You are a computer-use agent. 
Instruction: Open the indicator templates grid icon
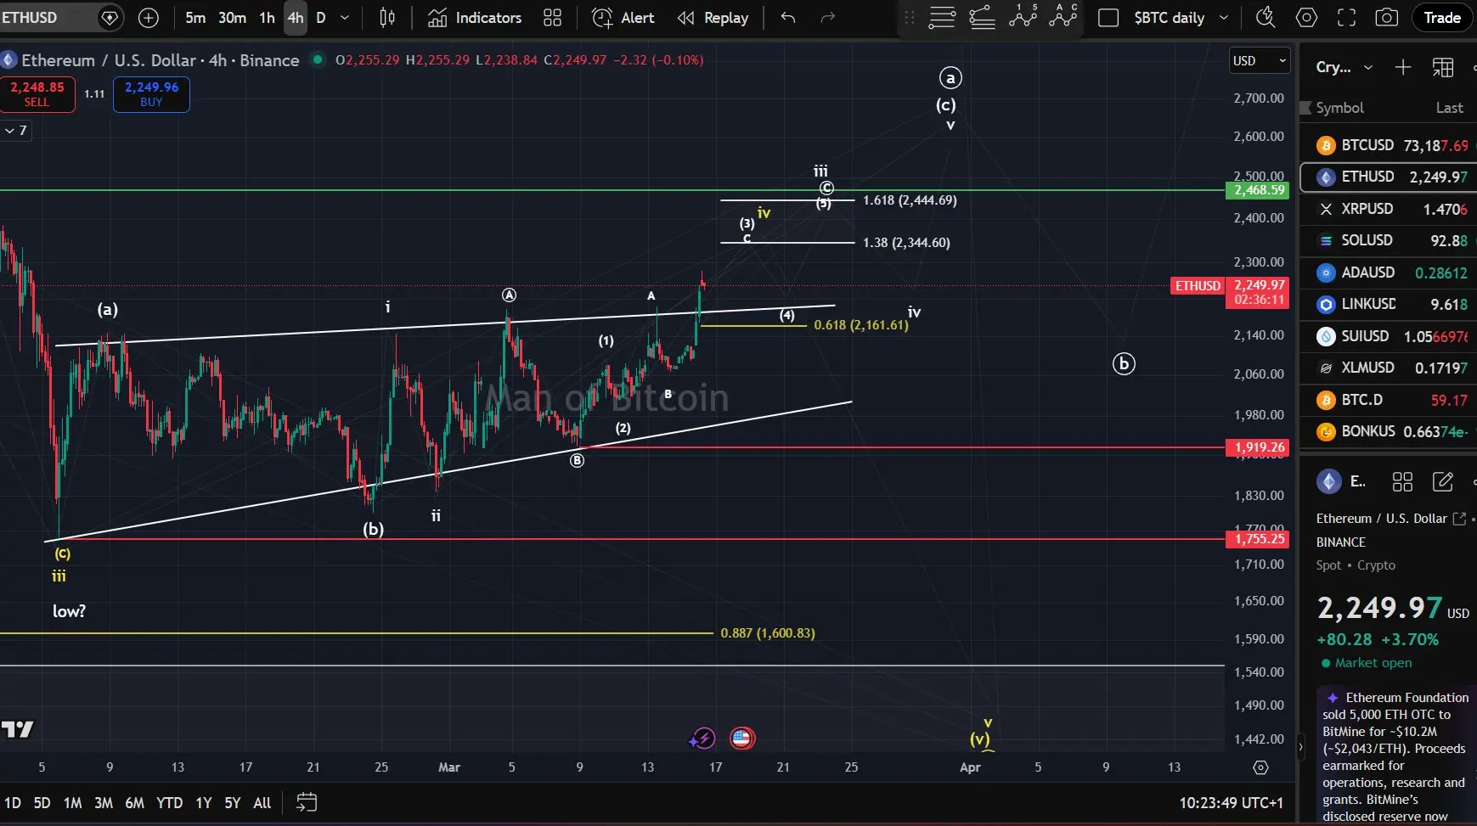click(553, 18)
